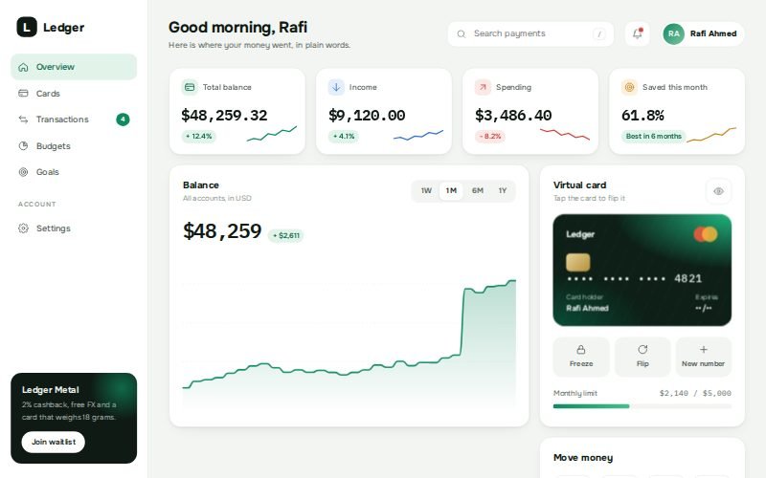Open Settings in the Account section
Image resolution: width=766 pixels, height=478 pixels.
click(74, 228)
